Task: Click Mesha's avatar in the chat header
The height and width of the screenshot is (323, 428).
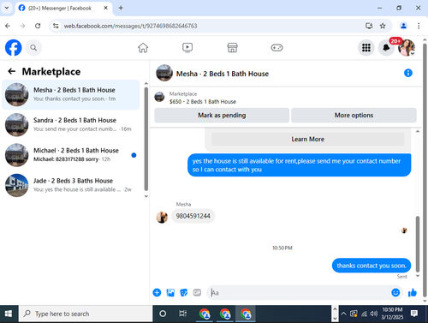Action: click(x=164, y=73)
